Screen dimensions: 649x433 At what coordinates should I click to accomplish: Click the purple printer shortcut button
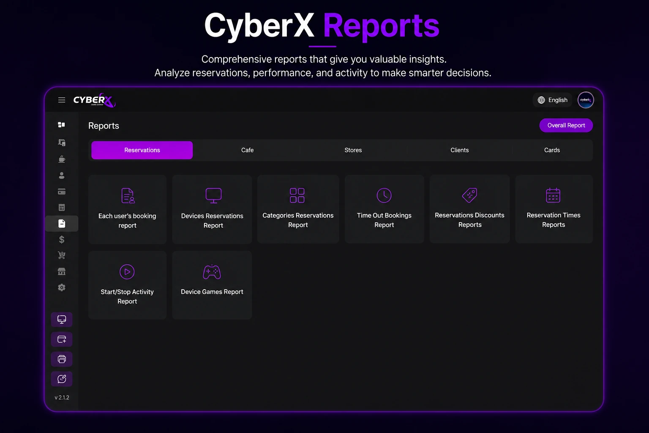pos(62,359)
